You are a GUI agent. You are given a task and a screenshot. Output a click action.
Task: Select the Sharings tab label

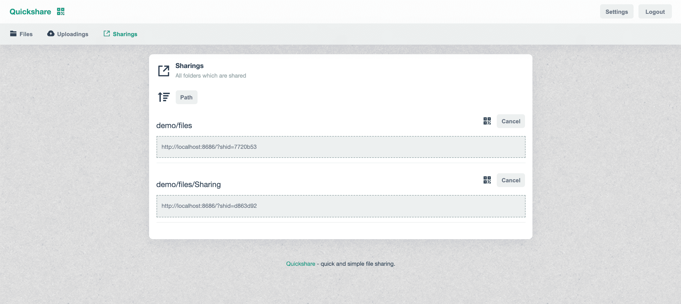tap(125, 34)
